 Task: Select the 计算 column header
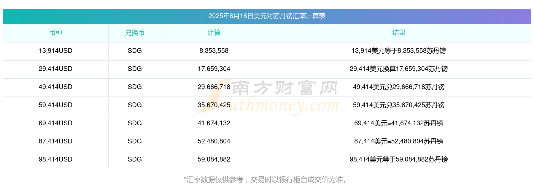point(214,33)
